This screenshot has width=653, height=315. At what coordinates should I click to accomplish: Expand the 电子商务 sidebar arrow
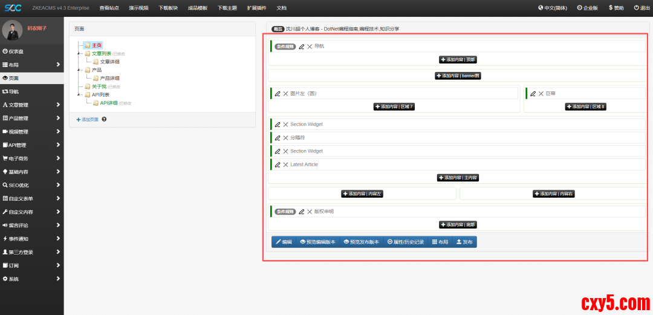pos(58,158)
